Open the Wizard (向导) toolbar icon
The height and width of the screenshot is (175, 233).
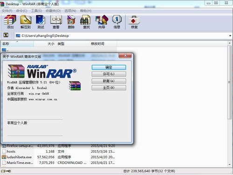102,22
